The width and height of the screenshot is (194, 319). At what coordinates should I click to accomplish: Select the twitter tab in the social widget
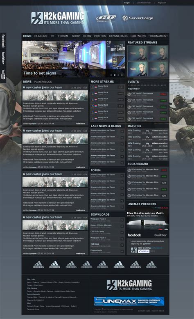click(160, 235)
